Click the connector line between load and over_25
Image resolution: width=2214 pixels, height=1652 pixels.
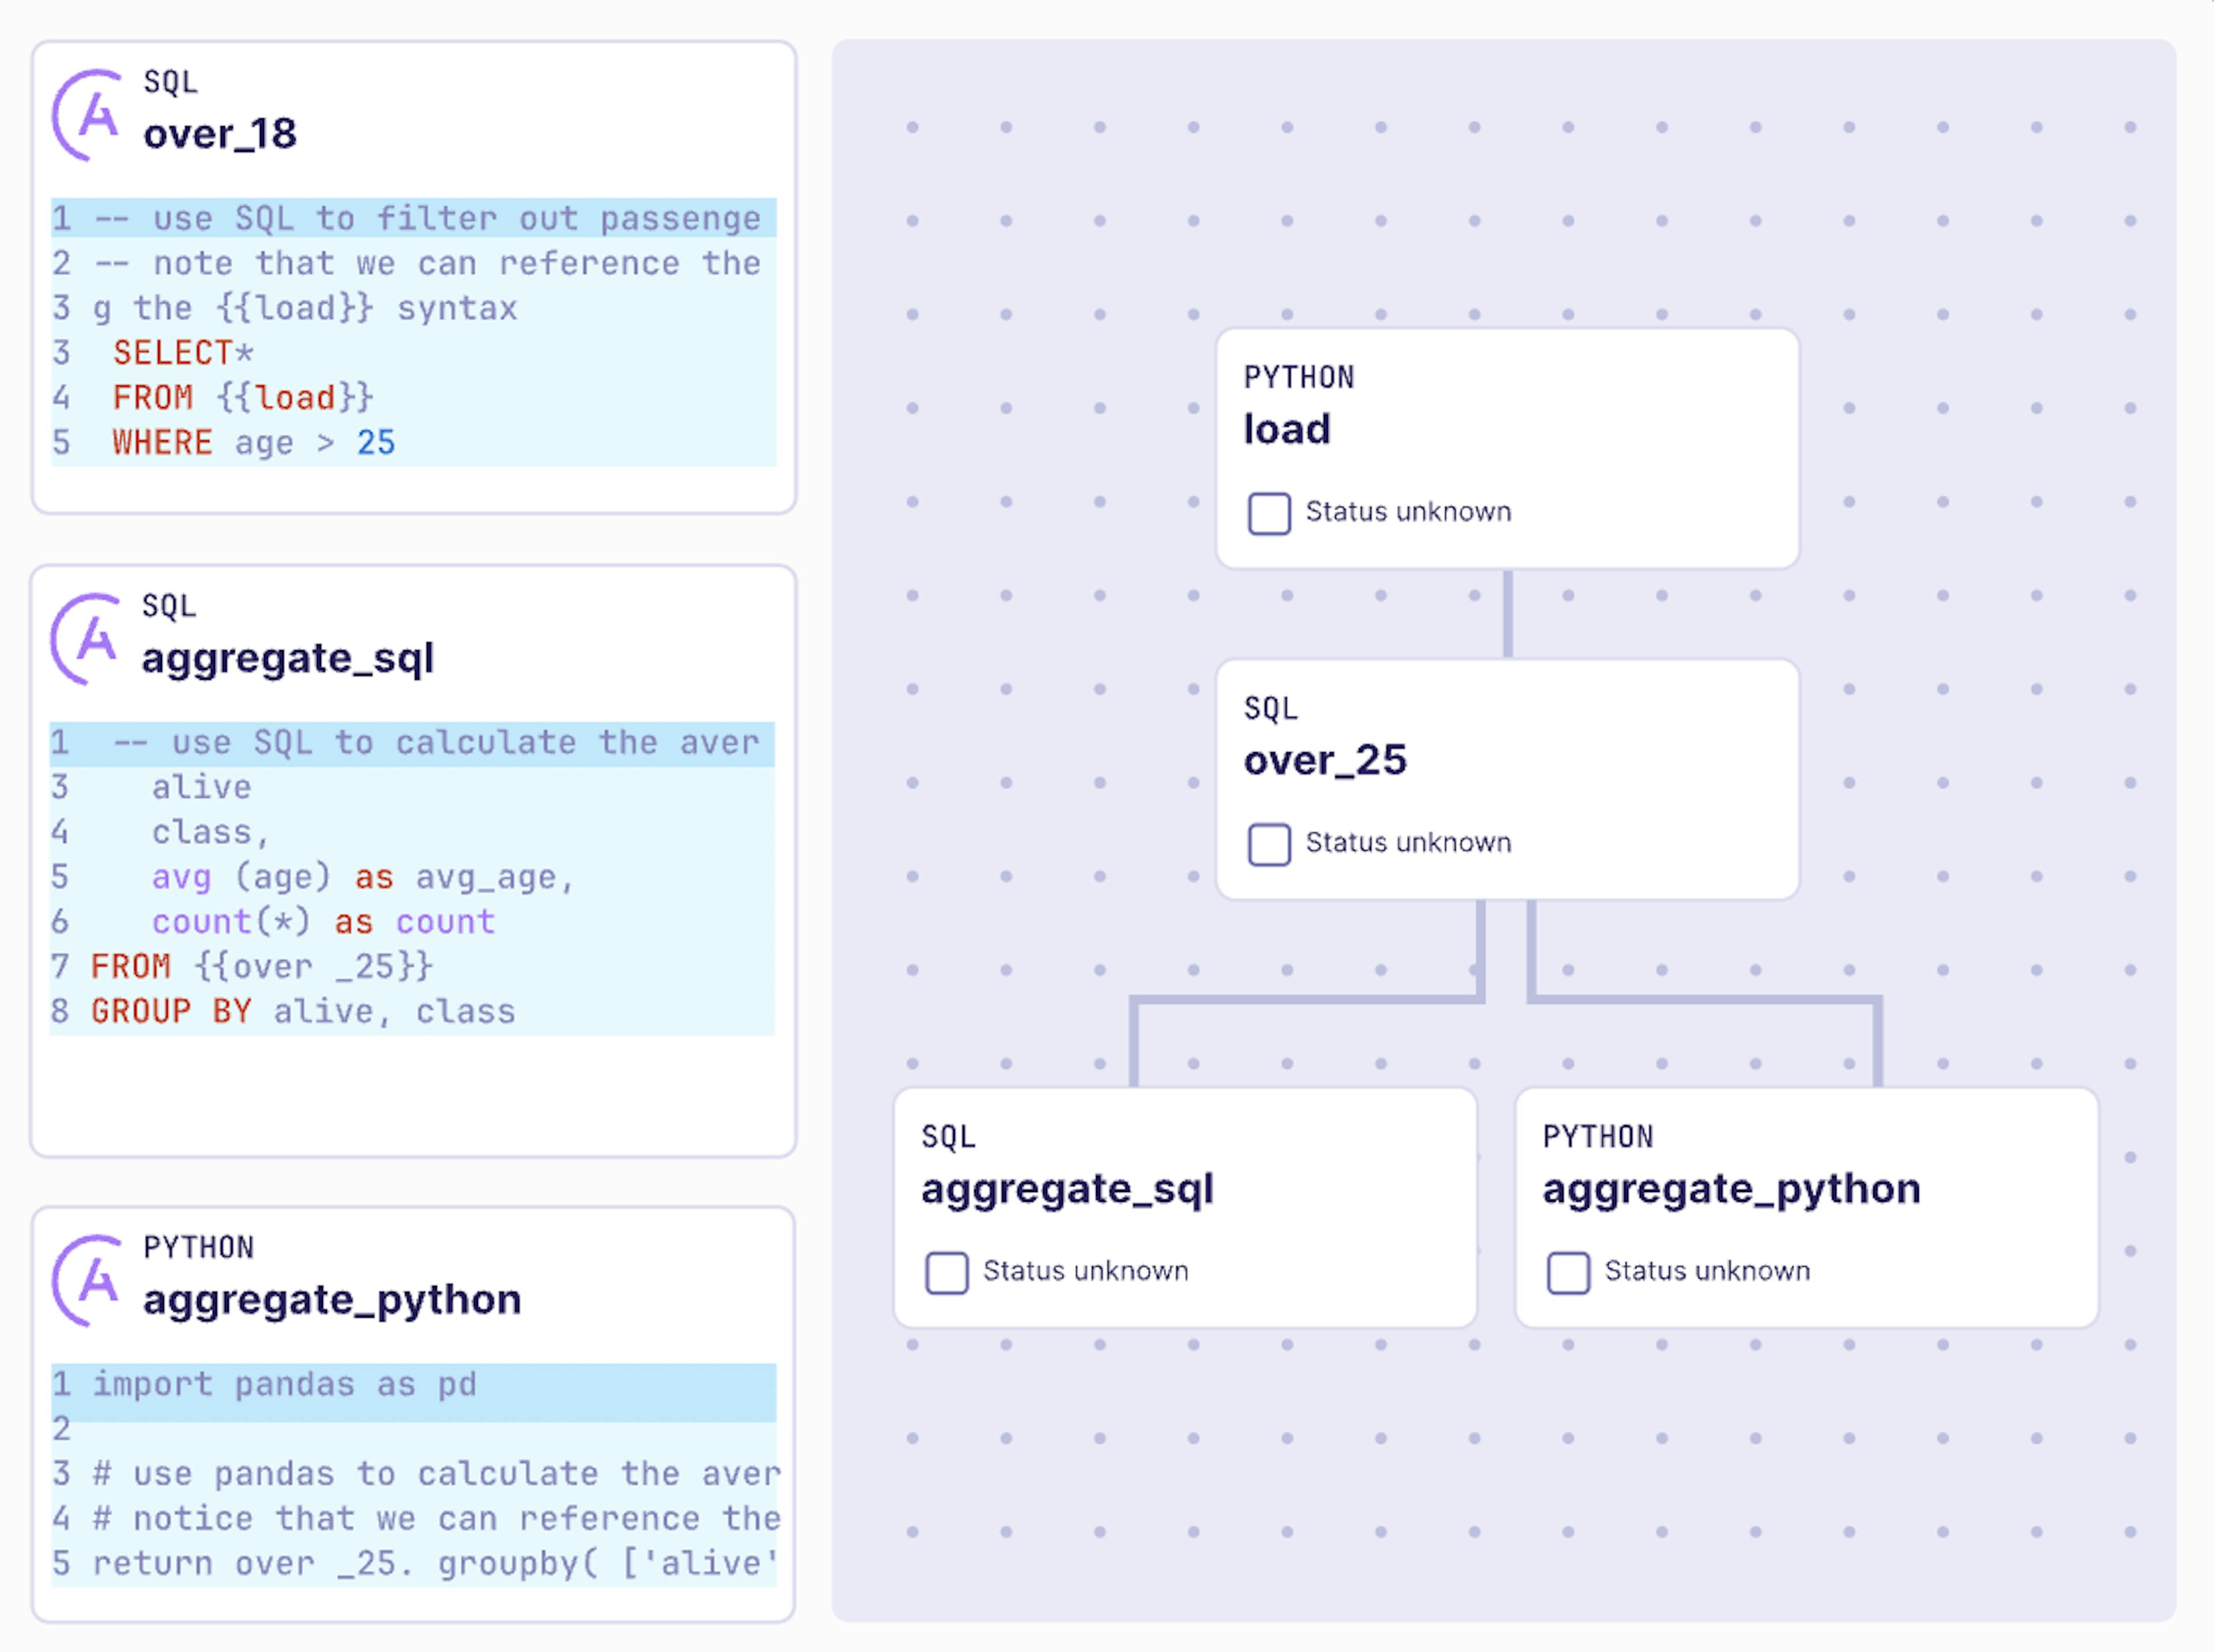[x=1508, y=614]
